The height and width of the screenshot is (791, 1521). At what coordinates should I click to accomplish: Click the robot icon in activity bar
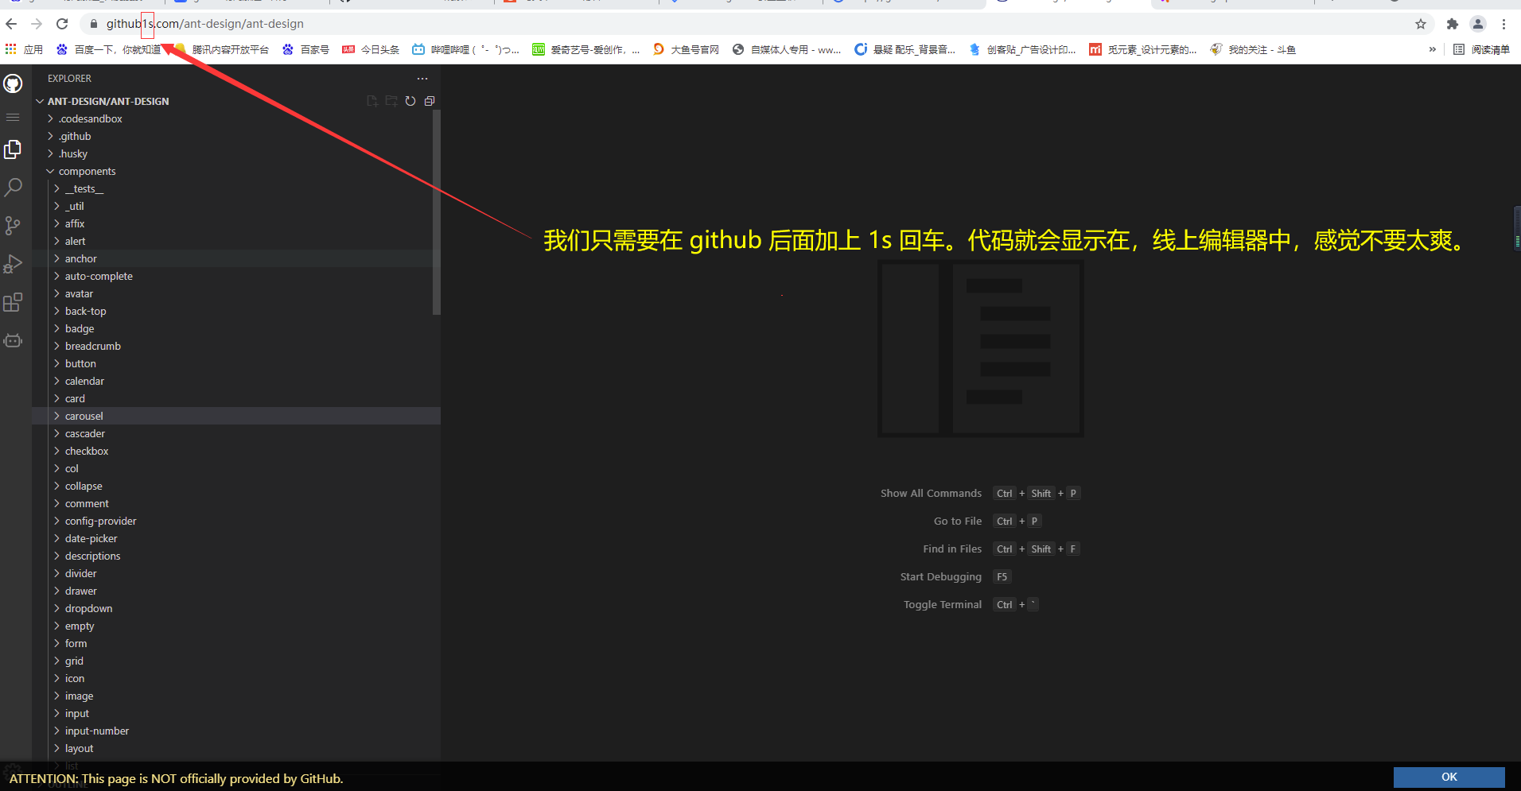pyautogui.click(x=13, y=340)
